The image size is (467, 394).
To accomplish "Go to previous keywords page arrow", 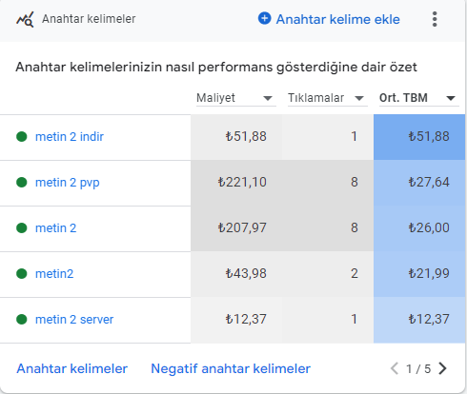I will [395, 368].
